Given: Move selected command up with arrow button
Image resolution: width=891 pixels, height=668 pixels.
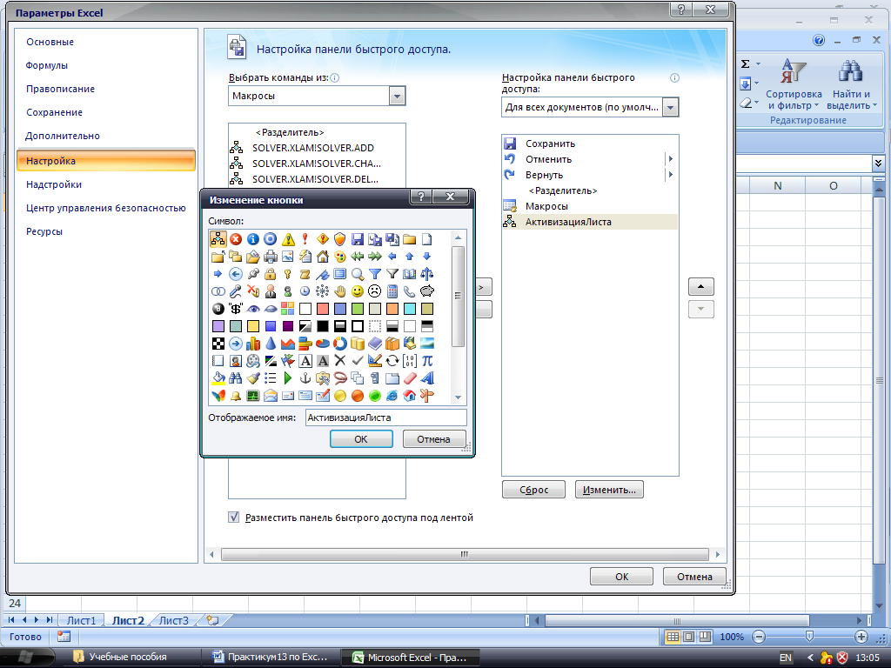Looking at the screenshot, I should (700, 286).
